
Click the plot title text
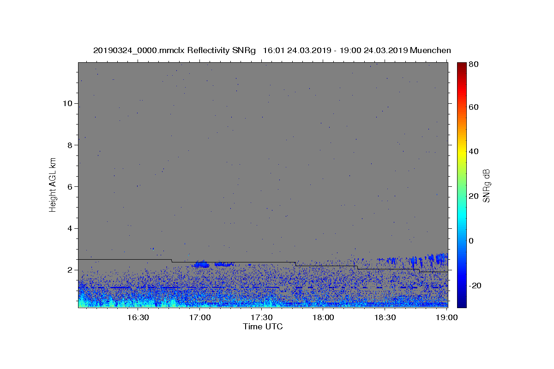(x=272, y=50)
